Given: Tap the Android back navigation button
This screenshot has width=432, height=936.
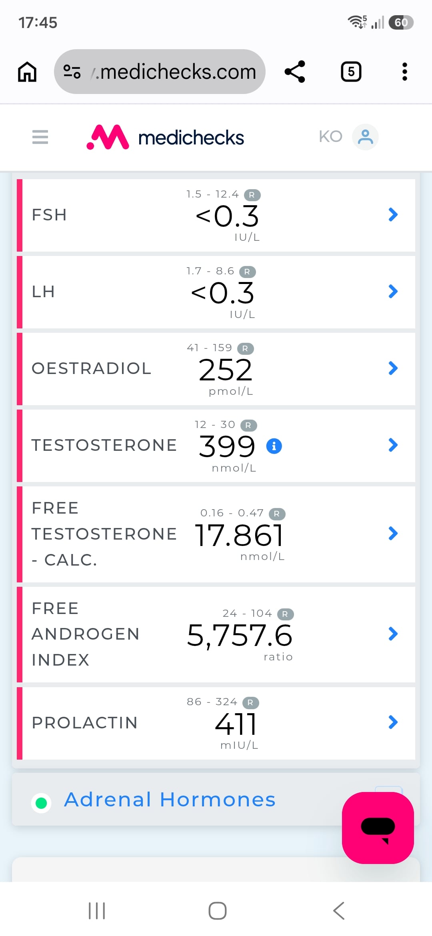Looking at the screenshot, I should point(338,911).
